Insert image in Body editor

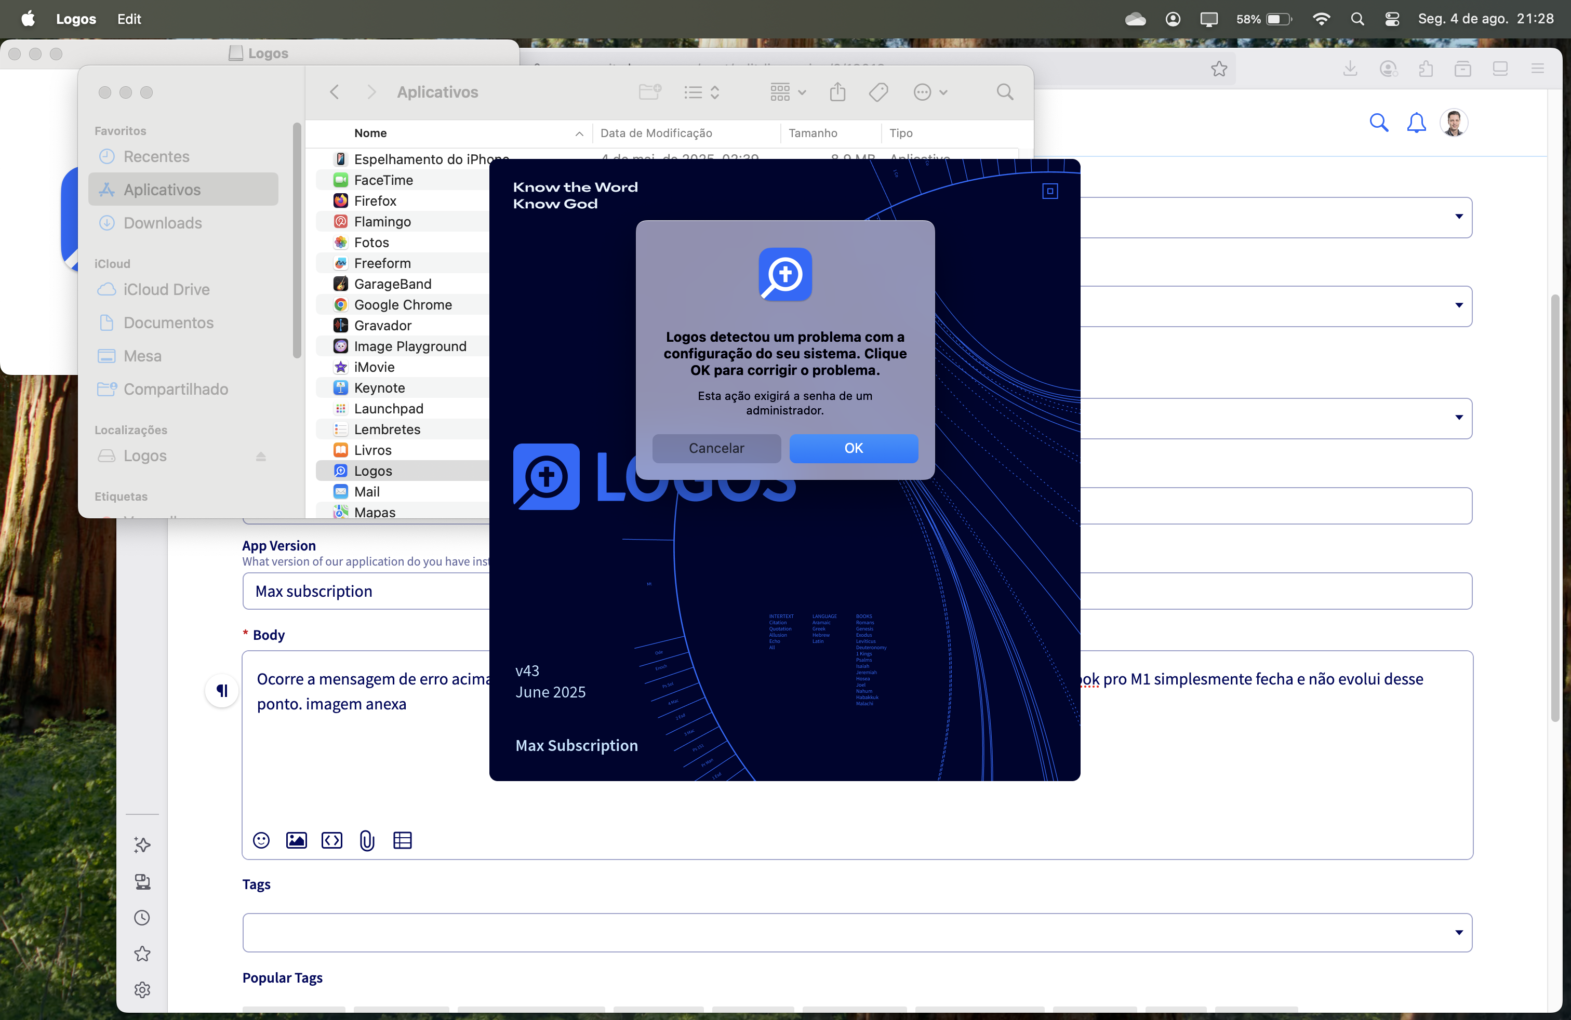point(296,840)
